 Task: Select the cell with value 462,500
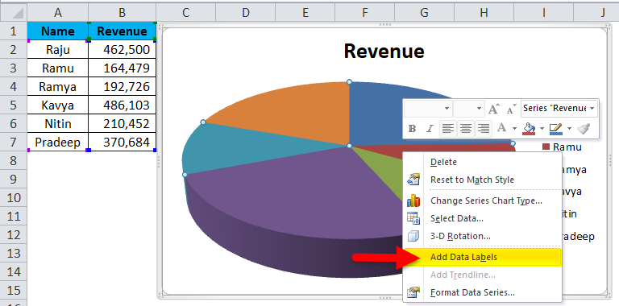tap(122, 49)
